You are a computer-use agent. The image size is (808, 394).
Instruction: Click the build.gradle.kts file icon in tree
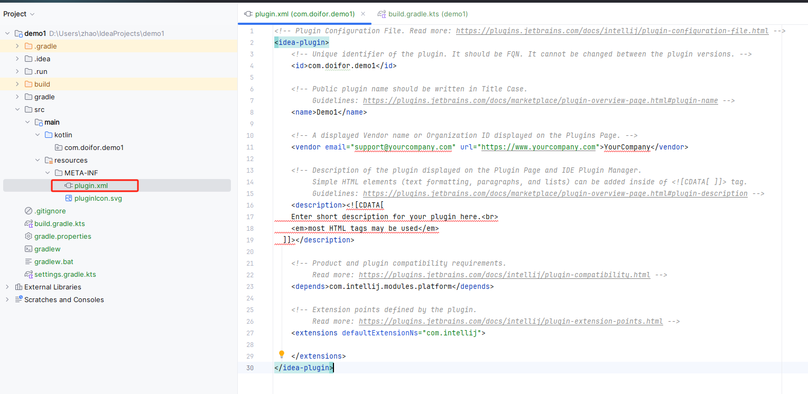coord(29,223)
